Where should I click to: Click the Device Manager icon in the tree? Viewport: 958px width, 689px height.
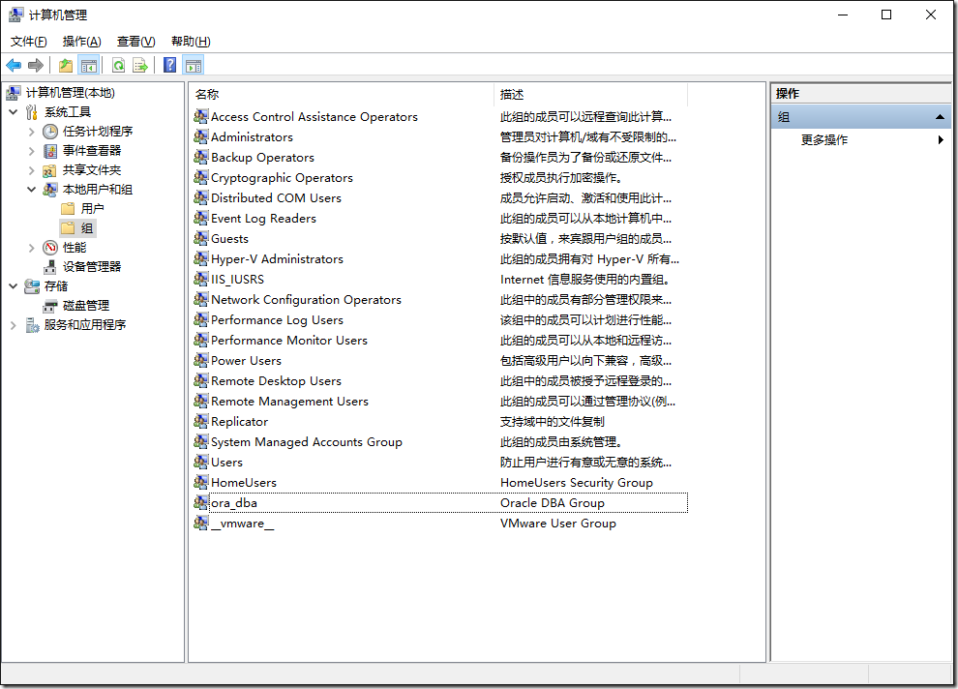[x=50, y=267]
